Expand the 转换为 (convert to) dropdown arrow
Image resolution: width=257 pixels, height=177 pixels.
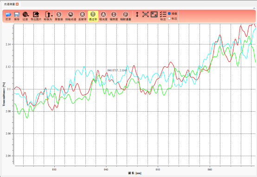click(52, 16)
